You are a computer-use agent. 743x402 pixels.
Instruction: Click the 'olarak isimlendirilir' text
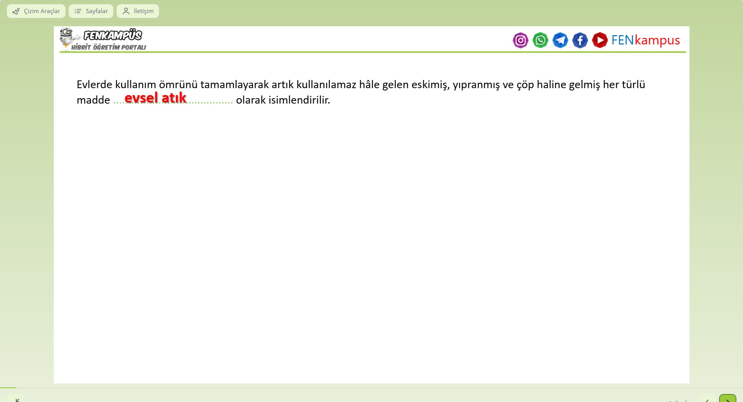coord(283,100)
